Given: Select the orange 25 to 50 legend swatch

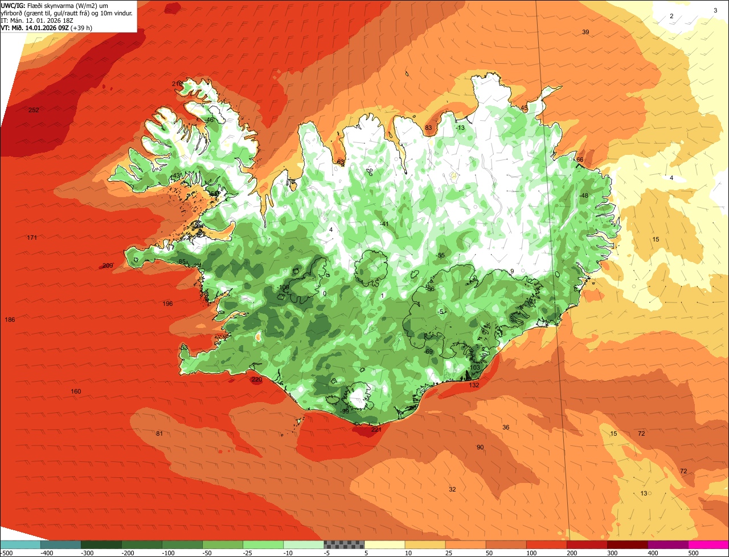Looking at the screenshot, I should [x=466, y=544].
